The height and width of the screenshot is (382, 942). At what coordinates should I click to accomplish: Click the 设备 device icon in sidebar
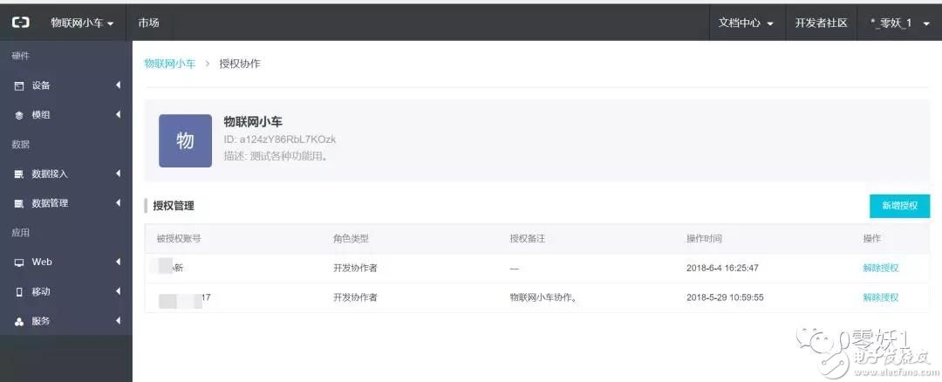[19, 85]
